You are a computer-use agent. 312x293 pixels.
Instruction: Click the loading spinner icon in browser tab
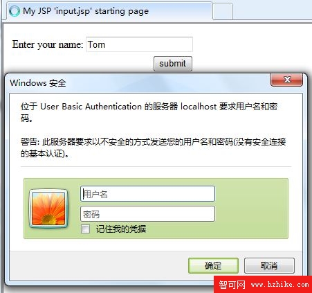(15, 11)
